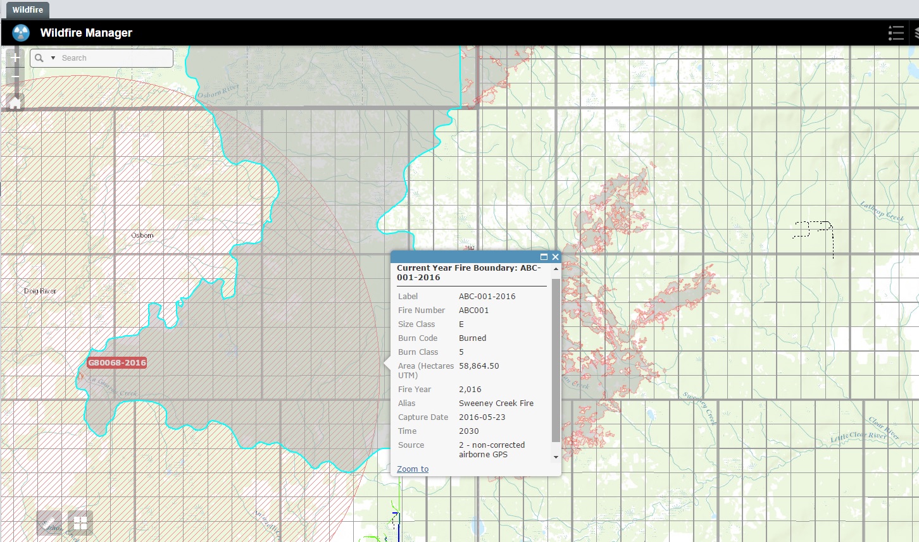
Task: Select the Wildfire browser tab
Action: 28,9
